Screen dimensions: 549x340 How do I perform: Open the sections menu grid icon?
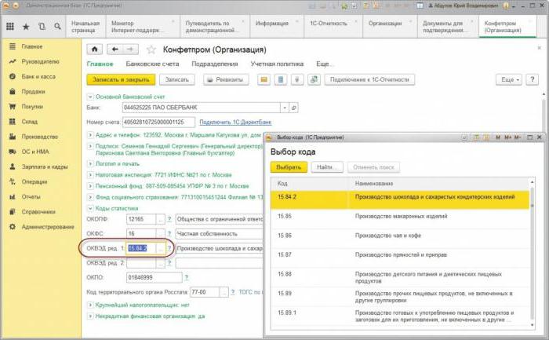(x=10, y=26)
